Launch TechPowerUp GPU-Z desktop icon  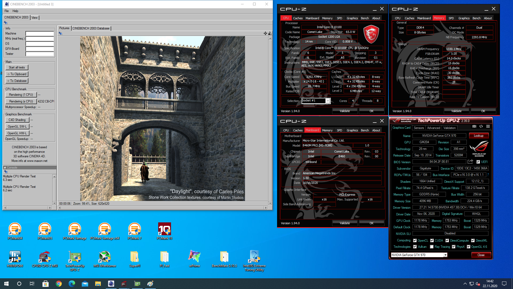tap(75, 261)
